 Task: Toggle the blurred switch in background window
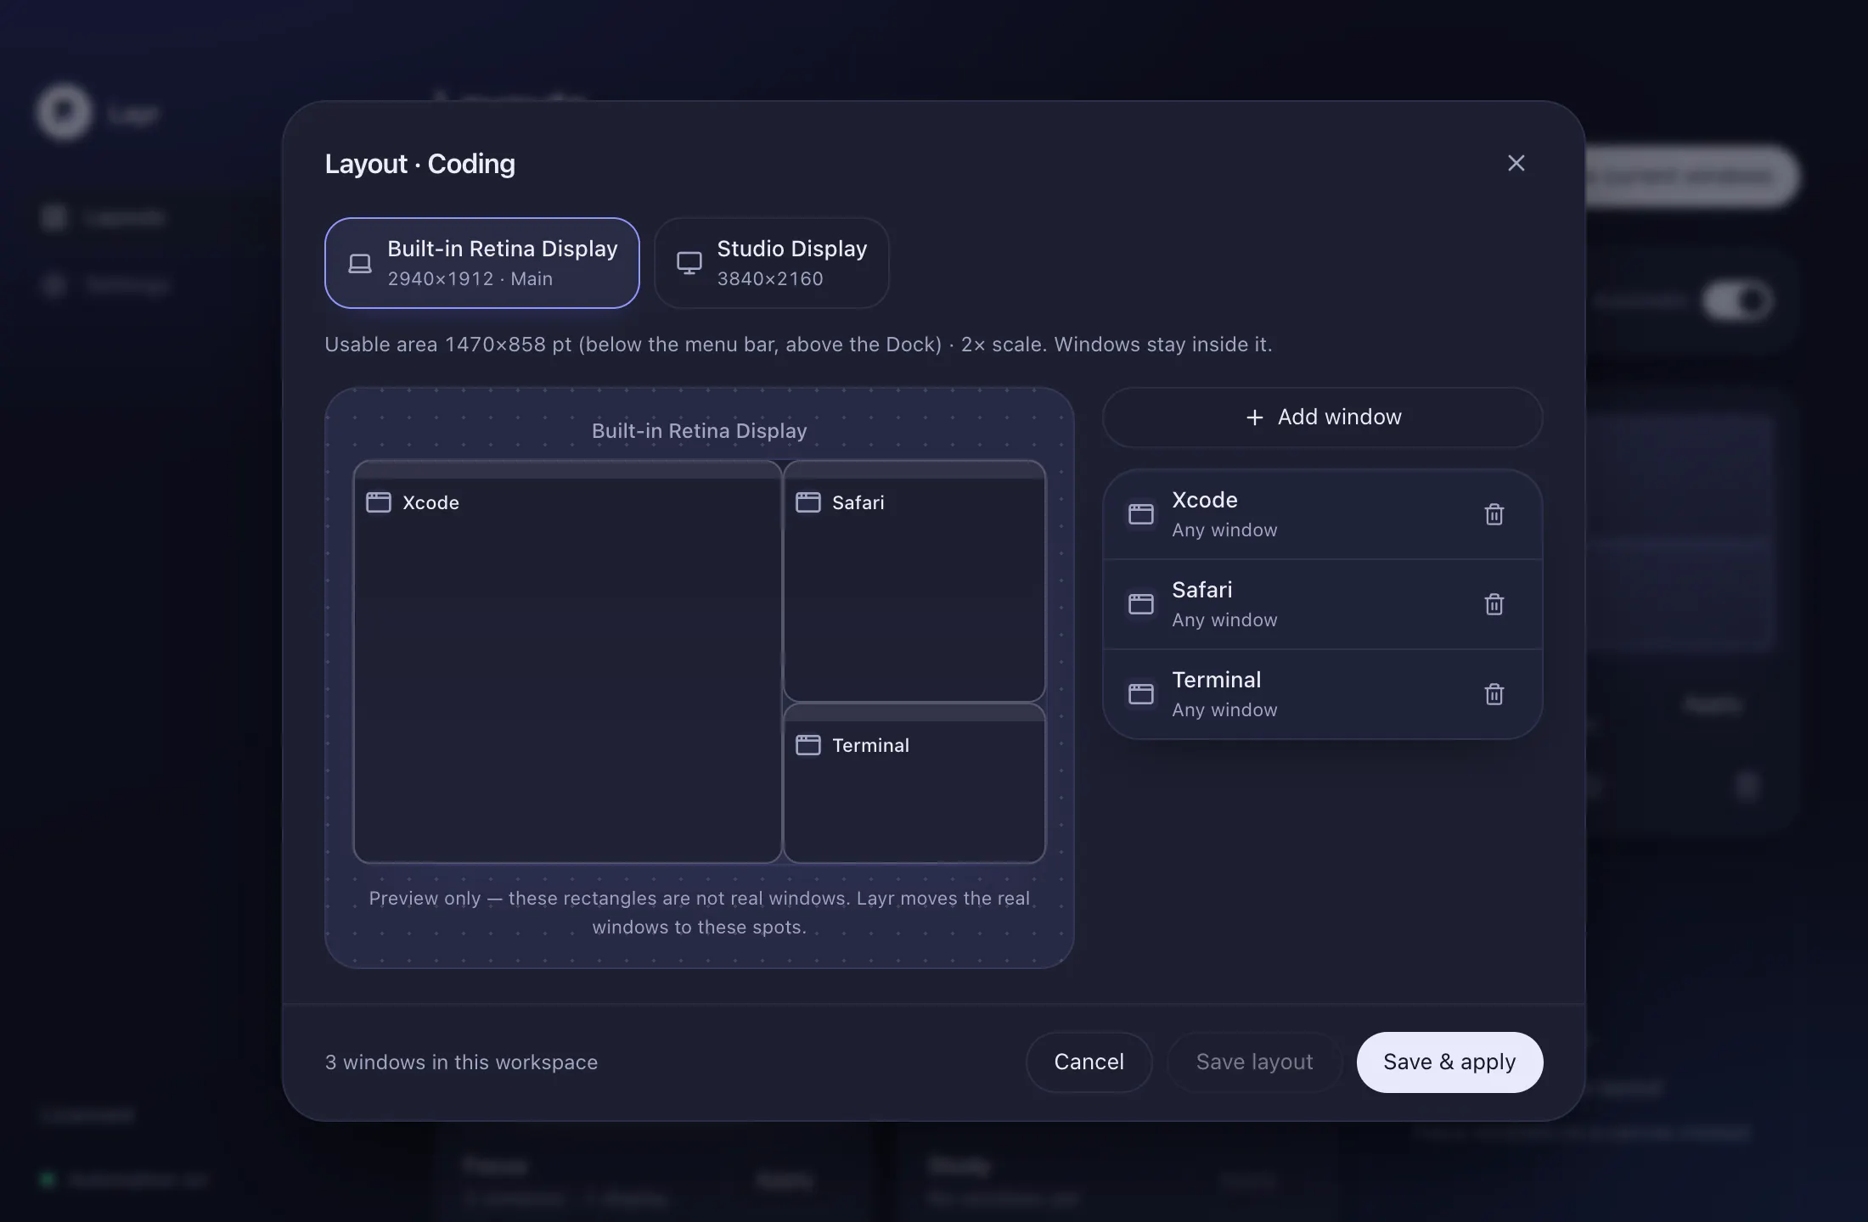tap(1737, 300)
